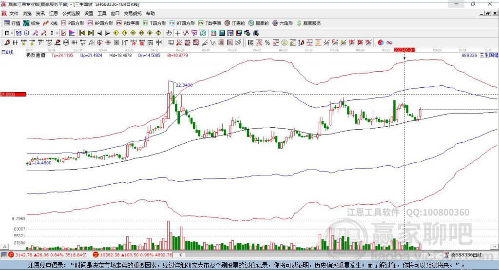Click the 14.4800 low price label
The width and height of the screenshot is (499, 270).
(x=43, y=163)
